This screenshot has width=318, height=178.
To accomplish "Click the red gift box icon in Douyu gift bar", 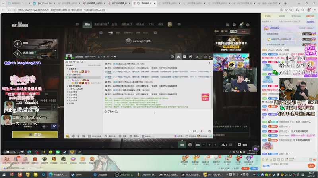I will pos(35,159).
